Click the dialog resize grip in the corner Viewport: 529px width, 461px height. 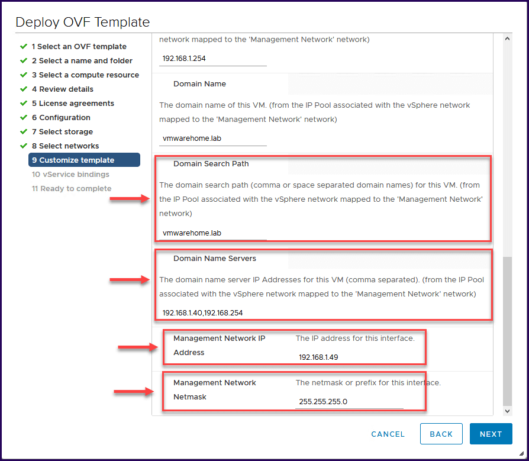coord(521,453)
